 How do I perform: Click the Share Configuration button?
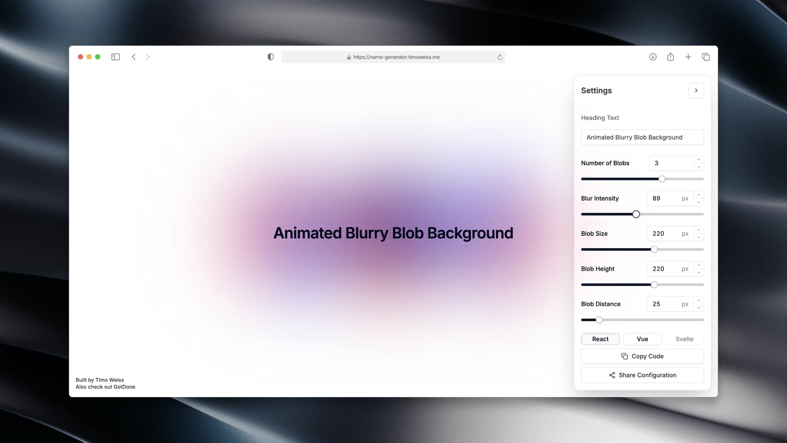click(642, 375)
